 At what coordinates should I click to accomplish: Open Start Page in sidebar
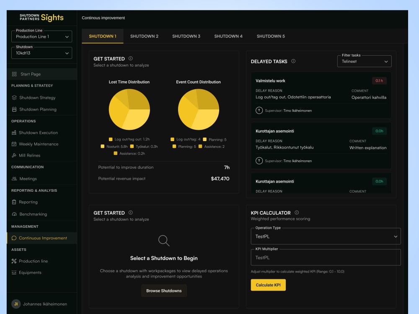pyautogui.click(x=41, y=74)
